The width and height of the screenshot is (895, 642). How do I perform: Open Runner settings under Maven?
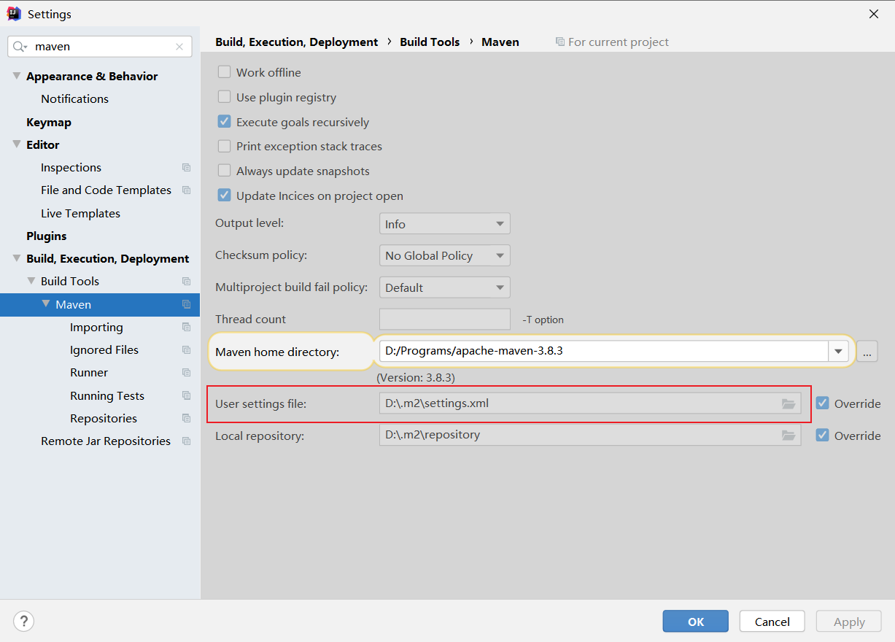(89, 373)
